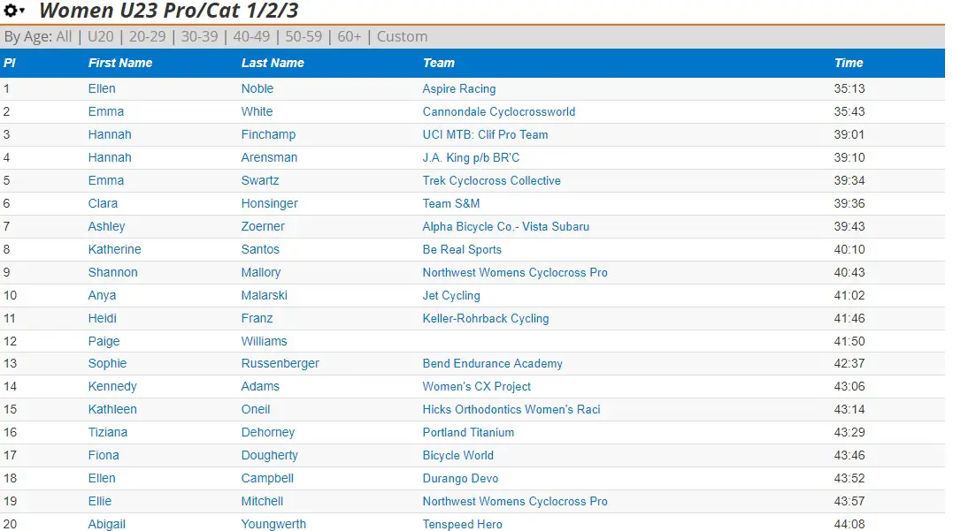
Task: Click first name Fiona
Action: pos(104,456)
